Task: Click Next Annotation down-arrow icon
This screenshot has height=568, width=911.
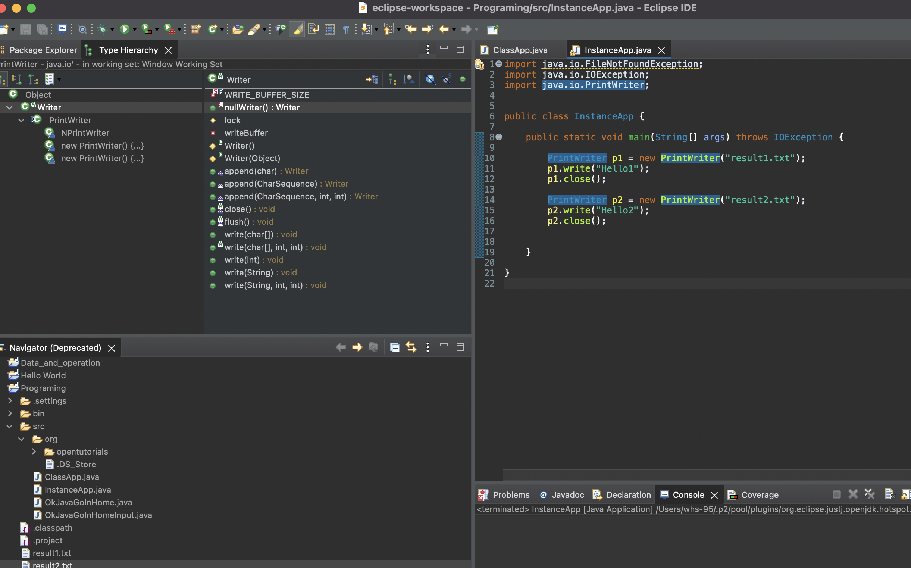Action: click(x=366, y=29)
